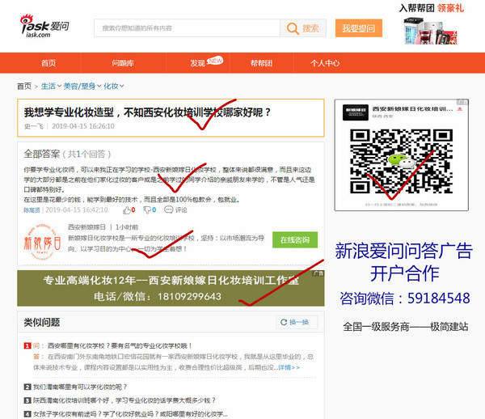Click the green 在线咨询 button
The image size is (485, 419).
click(x=295, y=239)
